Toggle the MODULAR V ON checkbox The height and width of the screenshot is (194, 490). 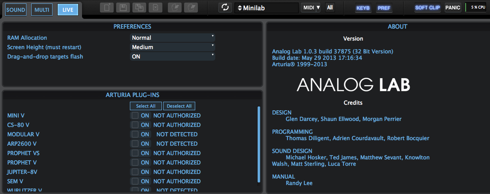[135, 134]
